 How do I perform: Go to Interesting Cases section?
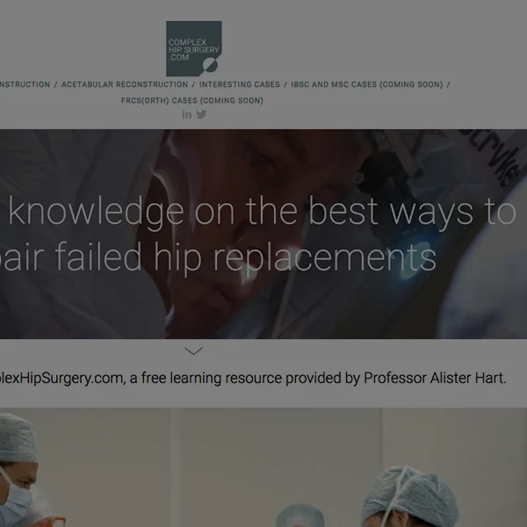[240, 84]
